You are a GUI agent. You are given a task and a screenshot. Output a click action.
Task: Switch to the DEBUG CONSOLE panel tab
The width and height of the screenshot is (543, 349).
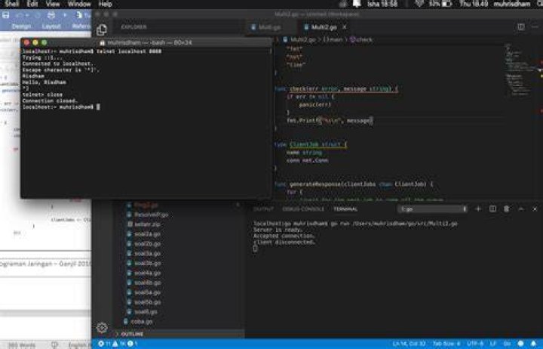pyautogui.click(x=303, y=209)
